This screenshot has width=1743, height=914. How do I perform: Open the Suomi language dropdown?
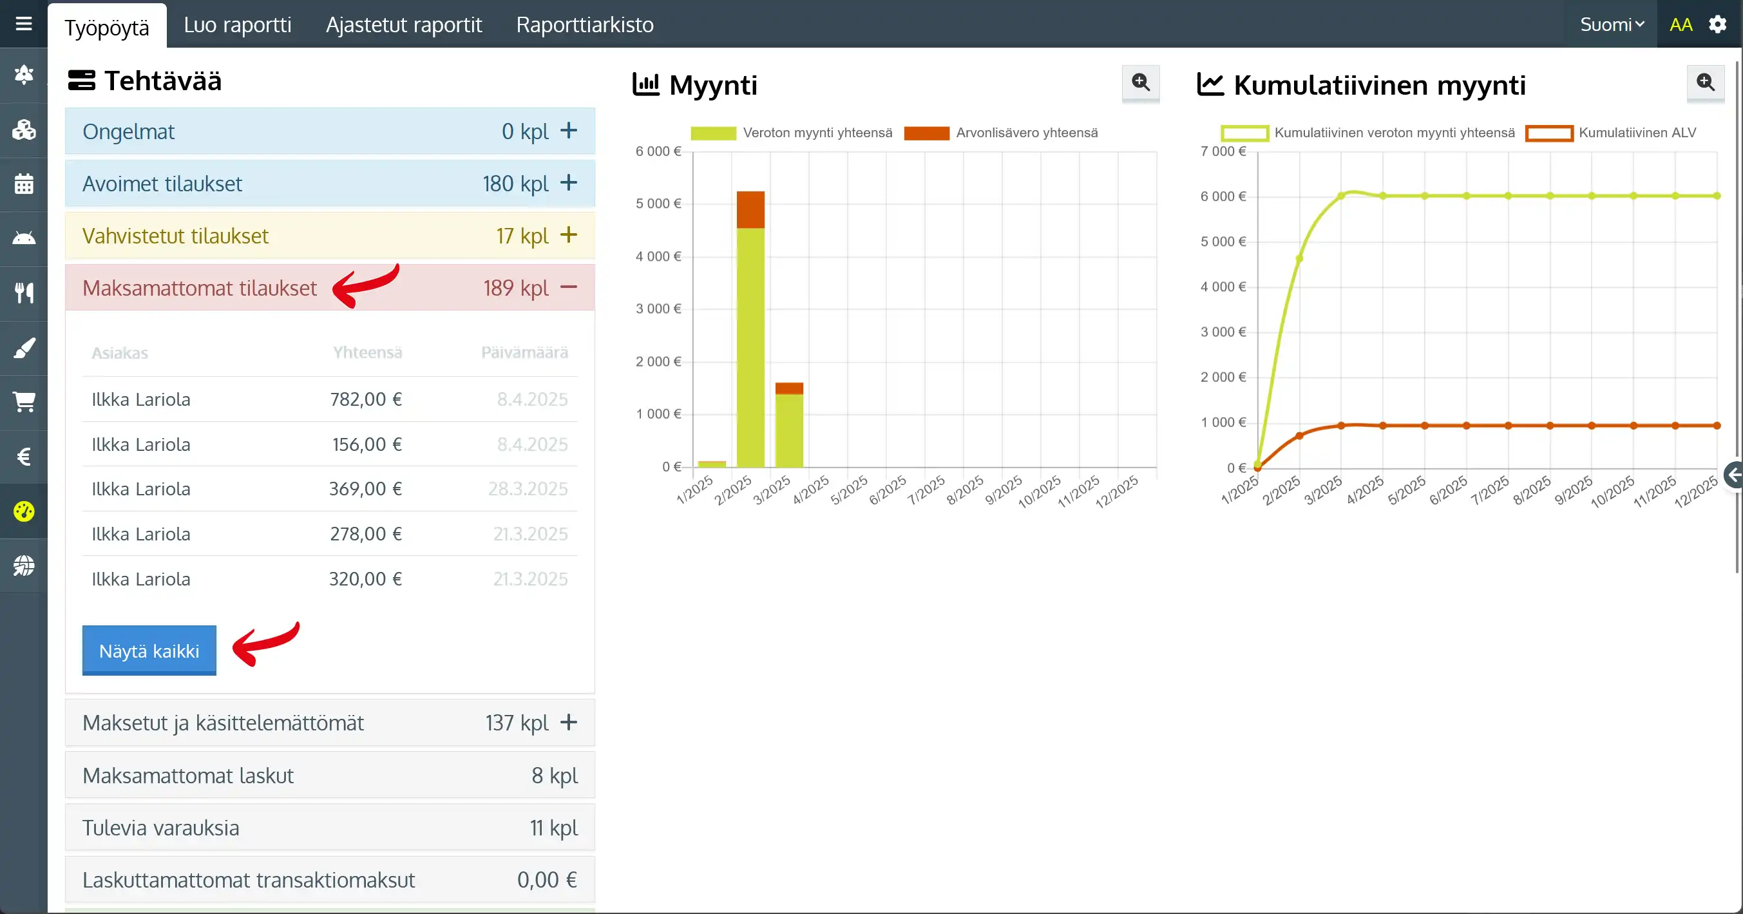[1611, 25]
